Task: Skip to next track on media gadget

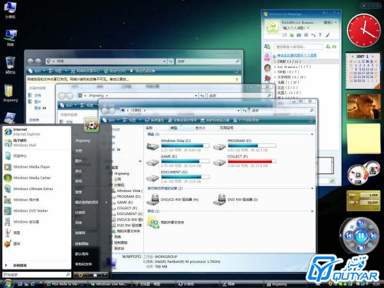Action: (372, 236)
